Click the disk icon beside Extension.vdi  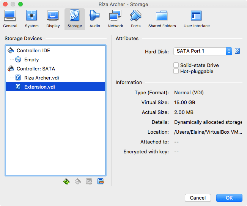(18, 87)
